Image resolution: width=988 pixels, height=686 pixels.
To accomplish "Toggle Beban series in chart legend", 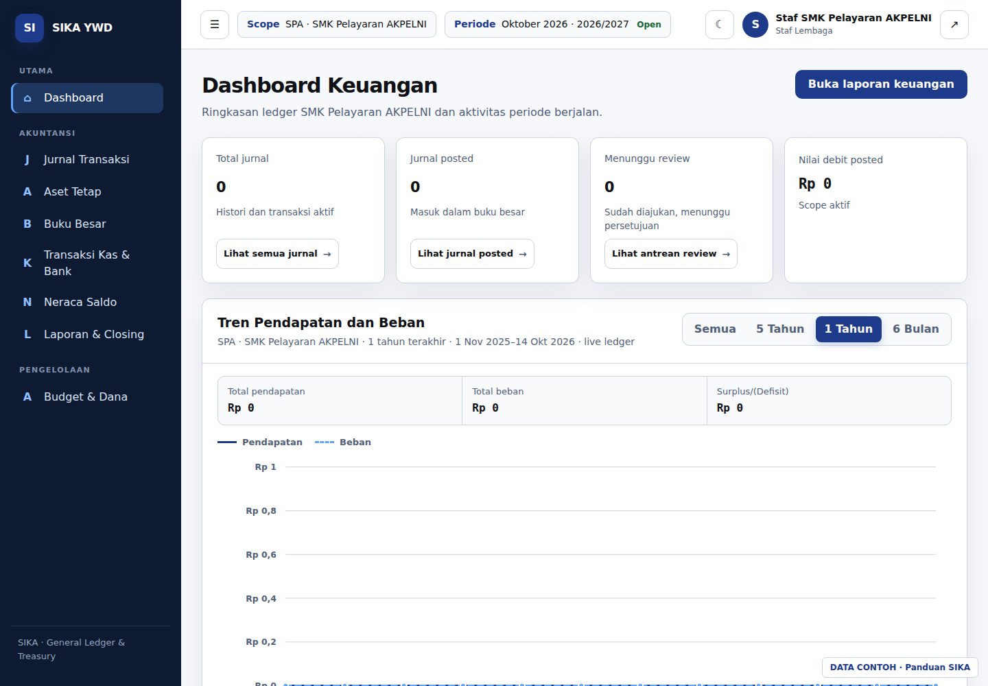I will point(343,442).
